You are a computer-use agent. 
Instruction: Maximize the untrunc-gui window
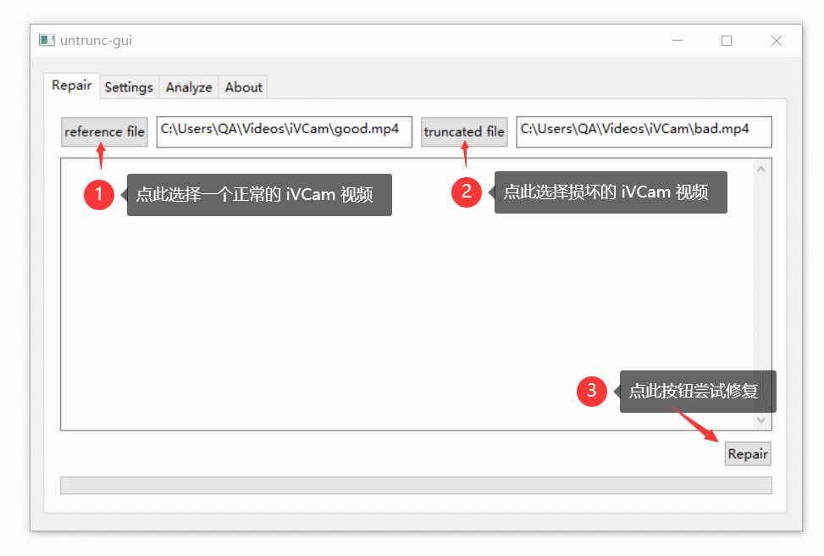pos(727,41)
